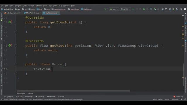187x105 pixels.
Task: Open the Refactor menu
Action: (39, 6)
